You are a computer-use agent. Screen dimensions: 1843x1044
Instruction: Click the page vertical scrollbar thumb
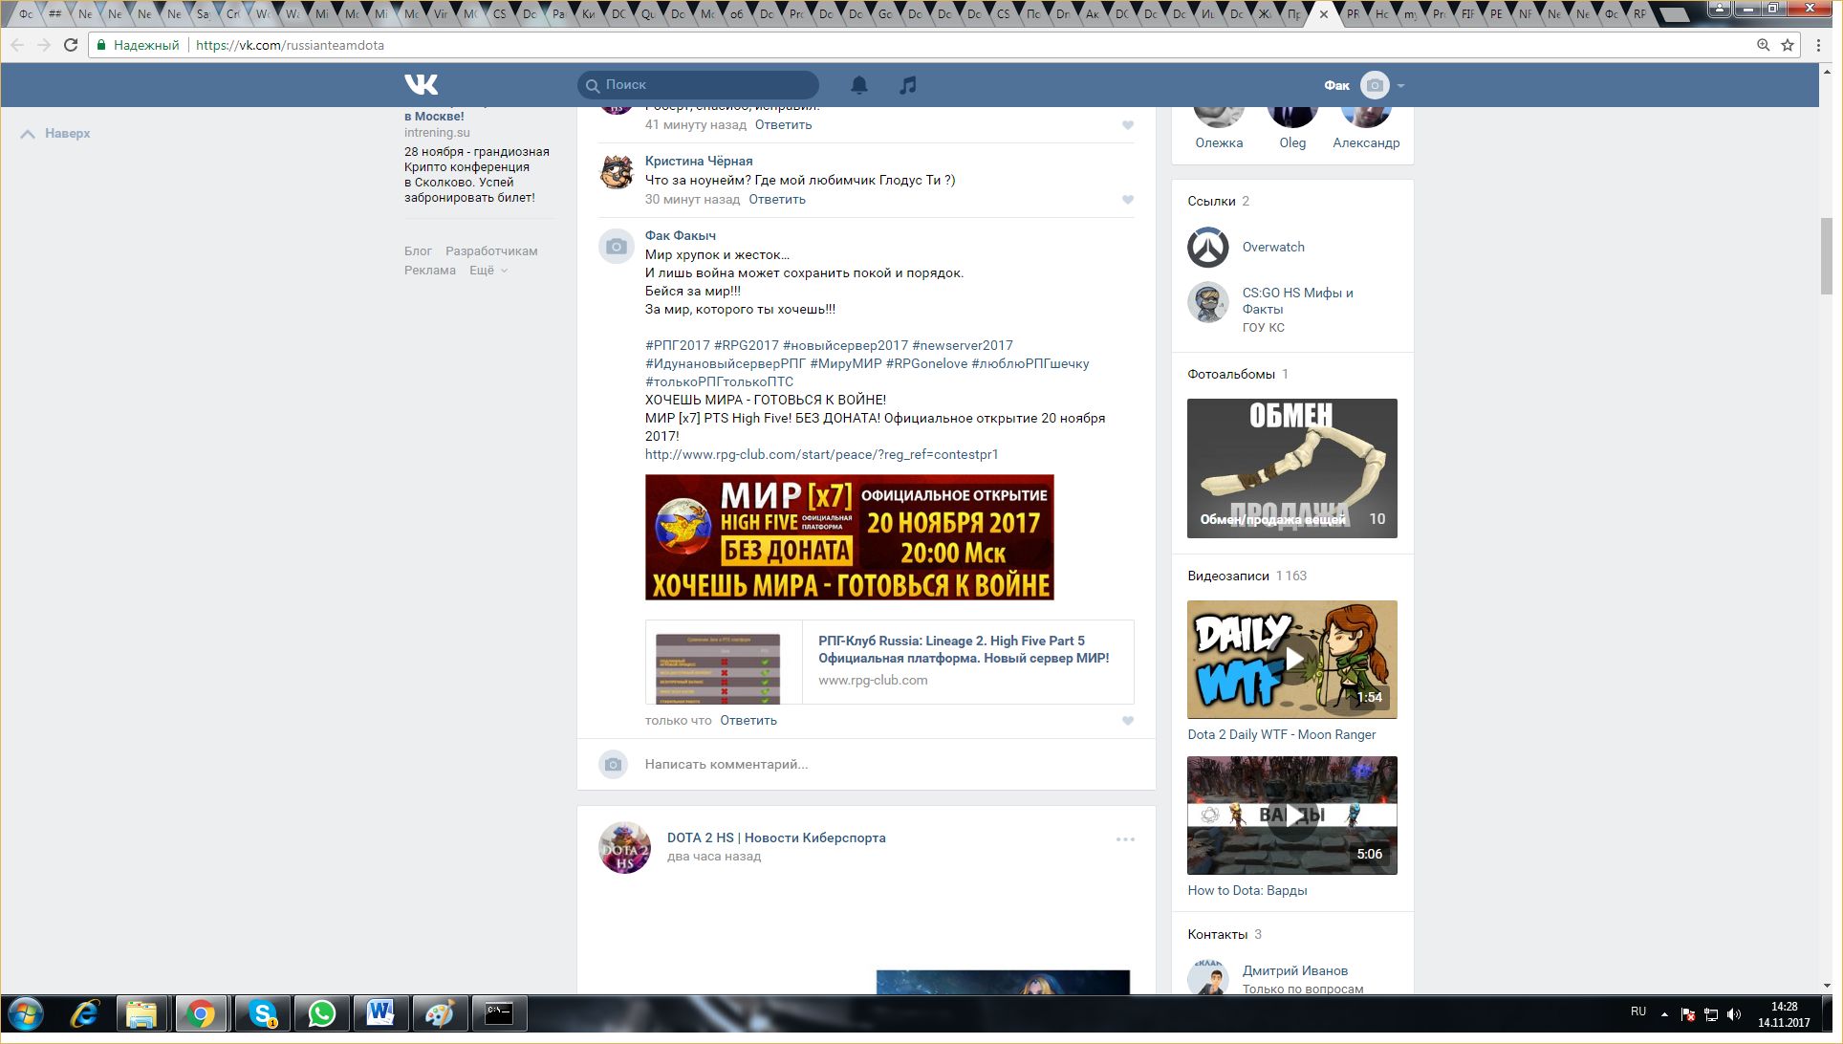[1827, 254]
